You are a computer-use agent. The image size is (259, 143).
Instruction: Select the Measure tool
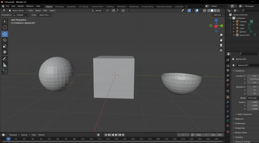point(5,65)
